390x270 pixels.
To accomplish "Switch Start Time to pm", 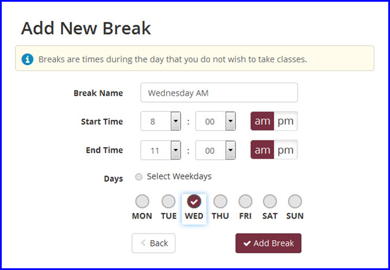I will 286,121.
